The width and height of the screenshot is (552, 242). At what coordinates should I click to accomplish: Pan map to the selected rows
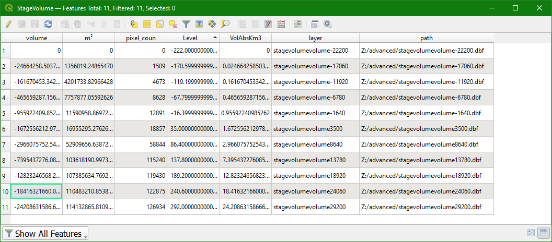[x=212, y=24]
